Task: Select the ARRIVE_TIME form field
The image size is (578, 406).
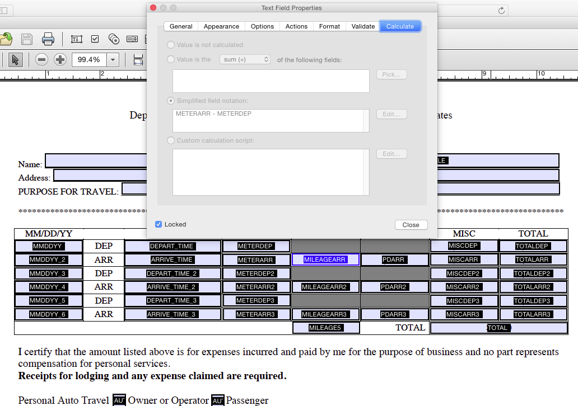Action: click(x=172, y=259)
